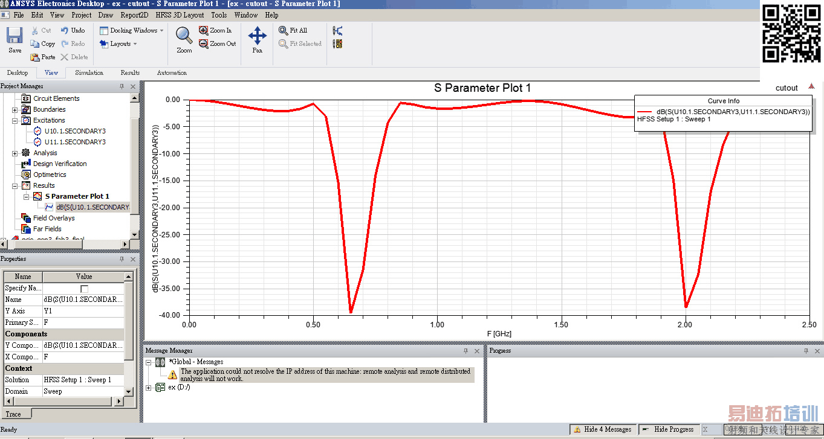Close the Progress panel
The image size is (824, 439).
[x=817, y=350]
